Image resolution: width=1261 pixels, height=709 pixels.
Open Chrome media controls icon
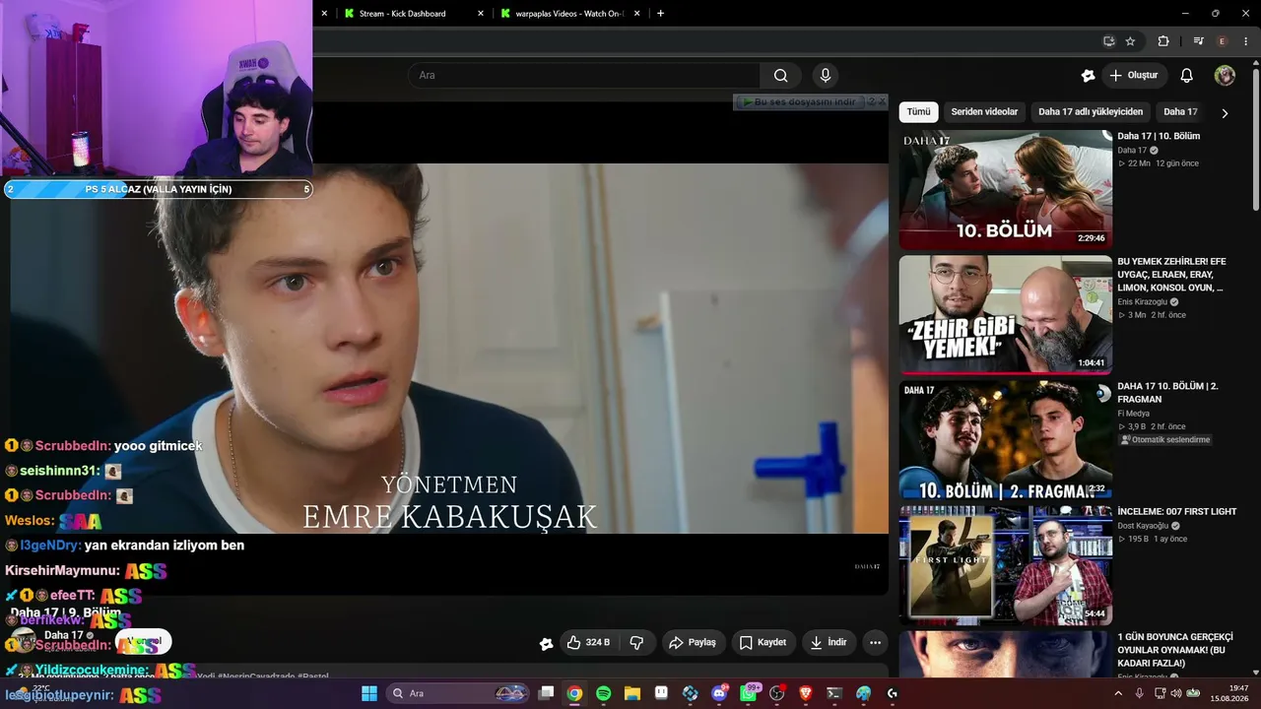(x=1198, y=41)
